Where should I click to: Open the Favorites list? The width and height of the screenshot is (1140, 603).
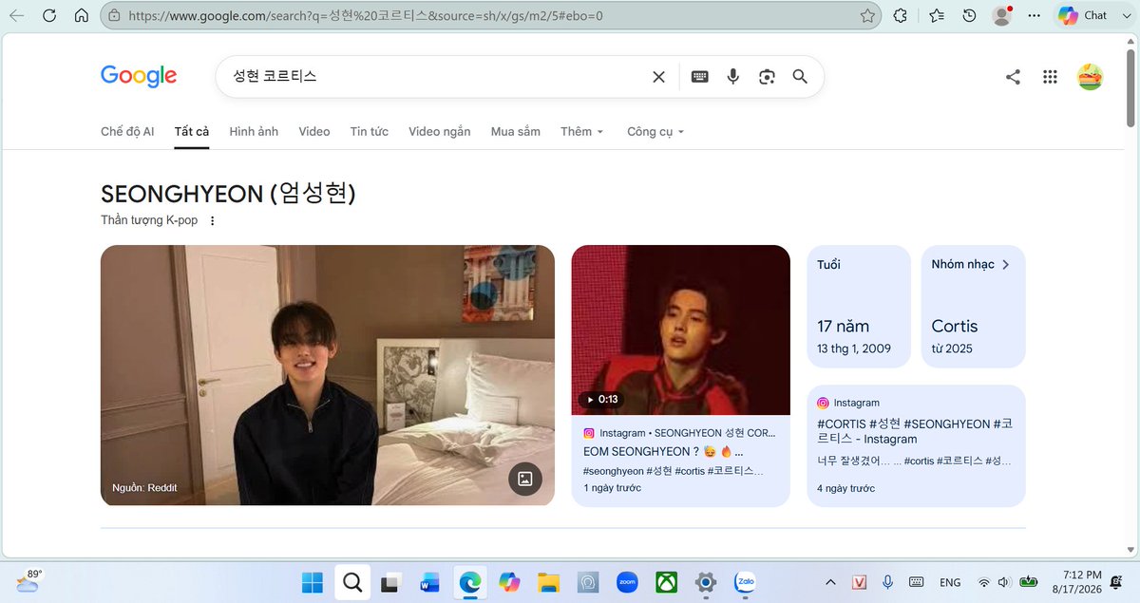click(x=937, y=15)
